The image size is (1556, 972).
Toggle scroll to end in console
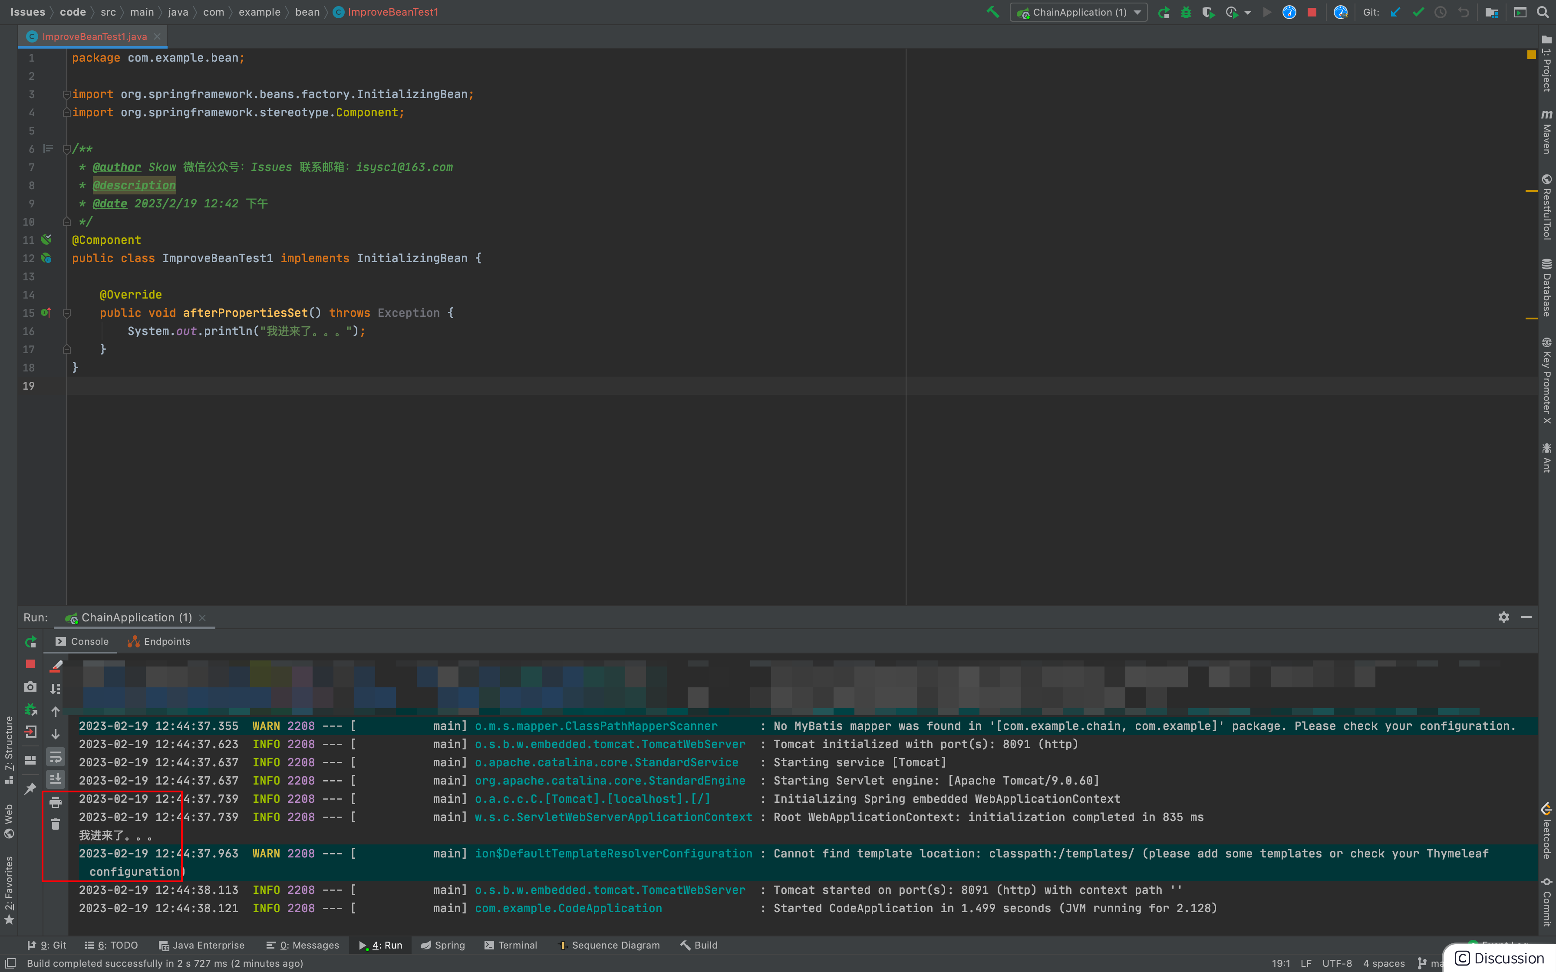pyautogui.click(x=55, y=779)
